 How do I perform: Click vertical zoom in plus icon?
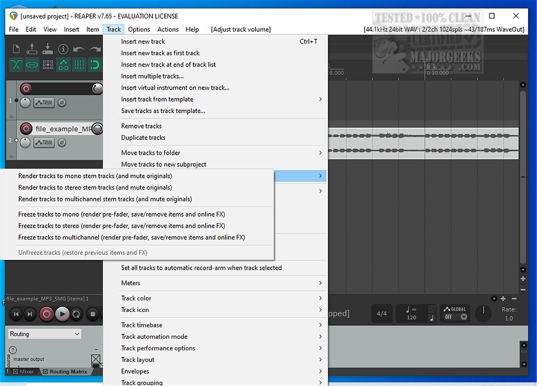coord(523,279)
